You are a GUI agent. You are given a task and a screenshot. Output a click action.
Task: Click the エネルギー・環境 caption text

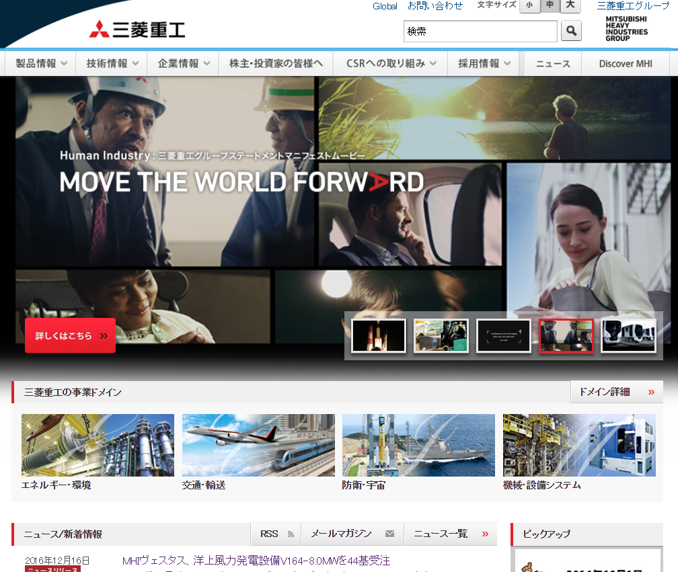click(x=57, y=485)
